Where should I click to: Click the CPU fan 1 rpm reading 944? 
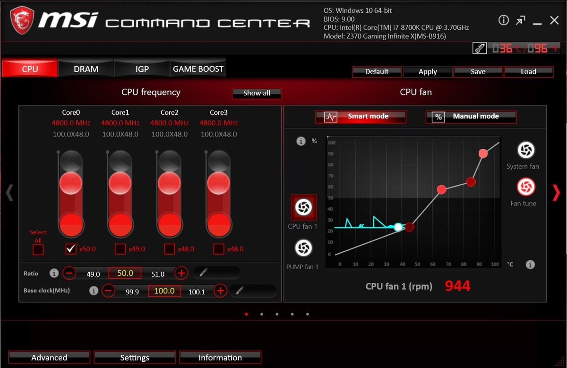click(458, 285)
